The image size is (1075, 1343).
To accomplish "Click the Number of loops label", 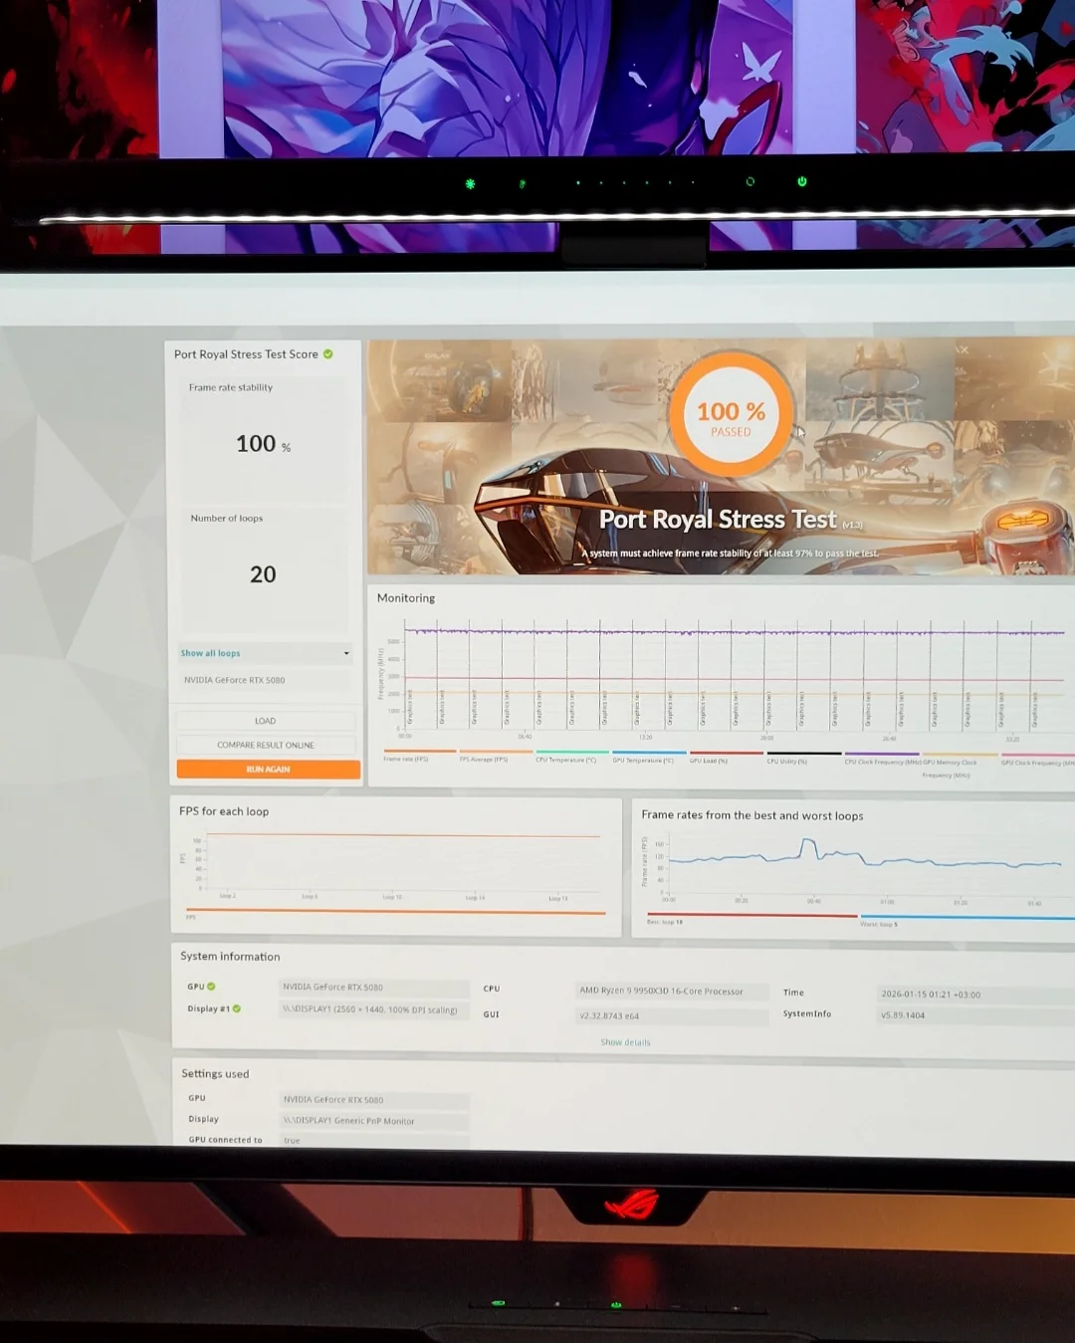I will pos(227,519).
